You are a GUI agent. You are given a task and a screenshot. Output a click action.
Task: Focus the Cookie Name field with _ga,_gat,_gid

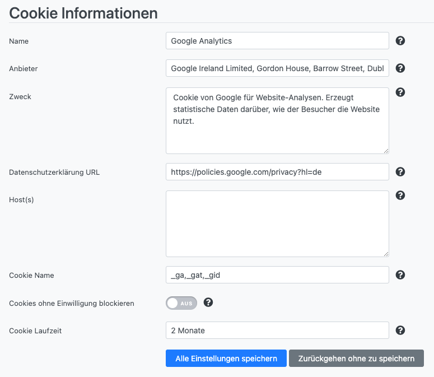(x=277, y=275)
